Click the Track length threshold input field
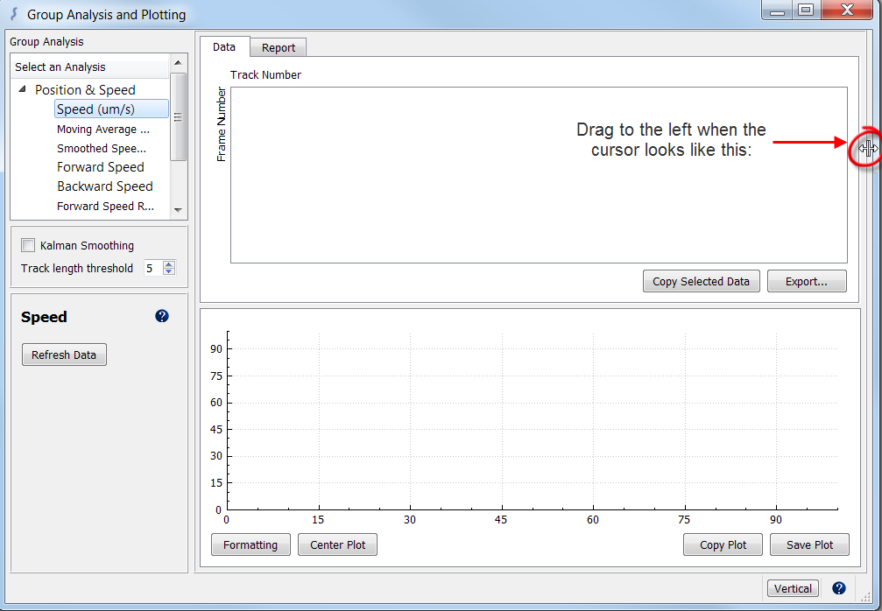The image size is (882, 611). [152, 269]
